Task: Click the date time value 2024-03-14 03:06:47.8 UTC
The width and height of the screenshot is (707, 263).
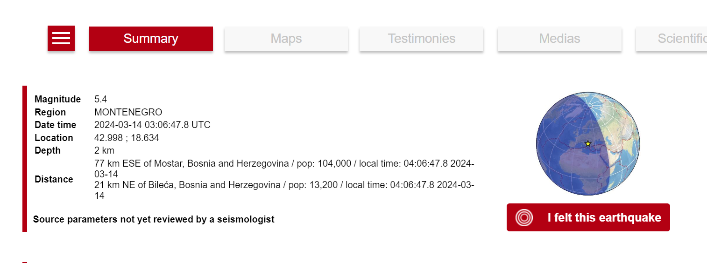Action: pos(152,125)
